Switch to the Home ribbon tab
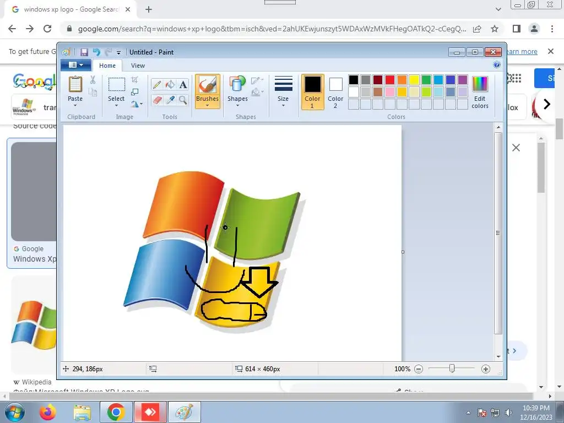 coord(107,66)
